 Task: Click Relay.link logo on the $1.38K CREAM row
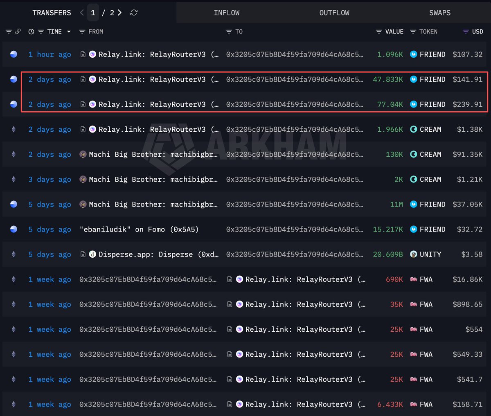click(x=92, y=129)
